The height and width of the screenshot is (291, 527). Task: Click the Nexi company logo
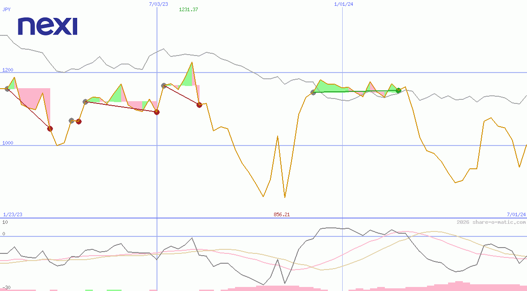(x=48, y=26)
